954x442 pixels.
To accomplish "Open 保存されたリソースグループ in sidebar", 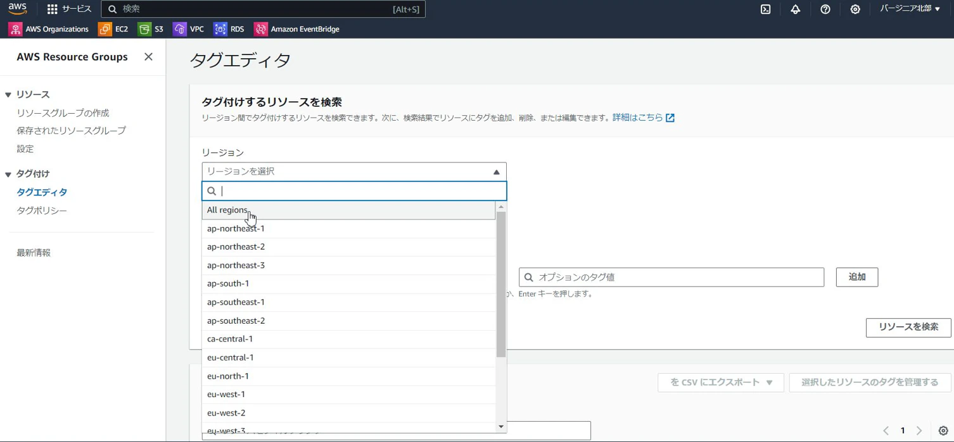I will coord(71,131).
